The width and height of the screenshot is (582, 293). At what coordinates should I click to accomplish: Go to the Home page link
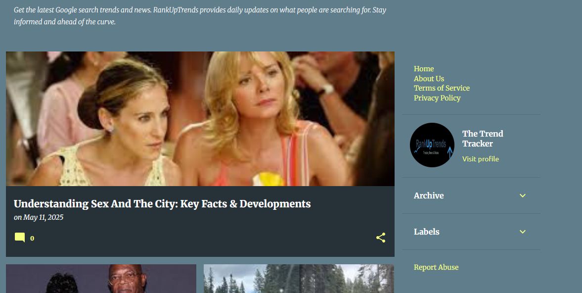(x=424, y=69)
